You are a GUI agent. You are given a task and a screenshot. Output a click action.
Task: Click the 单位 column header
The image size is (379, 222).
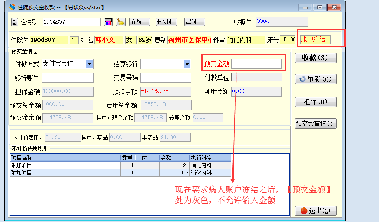[x=147, y=158]
